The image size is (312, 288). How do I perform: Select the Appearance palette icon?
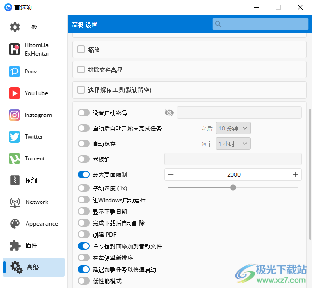(x=15, y=224)
